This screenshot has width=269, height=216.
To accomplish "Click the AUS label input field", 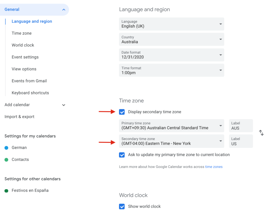I will click(x=241, y=126).
